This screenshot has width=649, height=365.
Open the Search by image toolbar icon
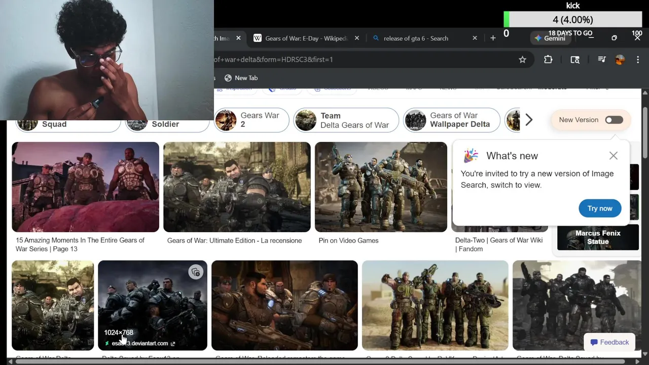(x=575, y=59)
